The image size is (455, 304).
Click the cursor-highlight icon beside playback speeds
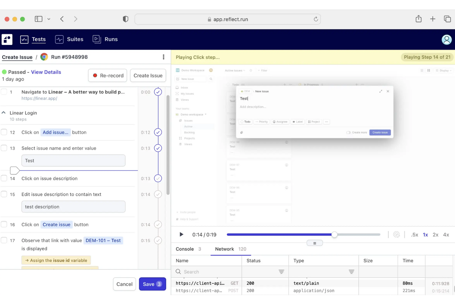(397, 234)
